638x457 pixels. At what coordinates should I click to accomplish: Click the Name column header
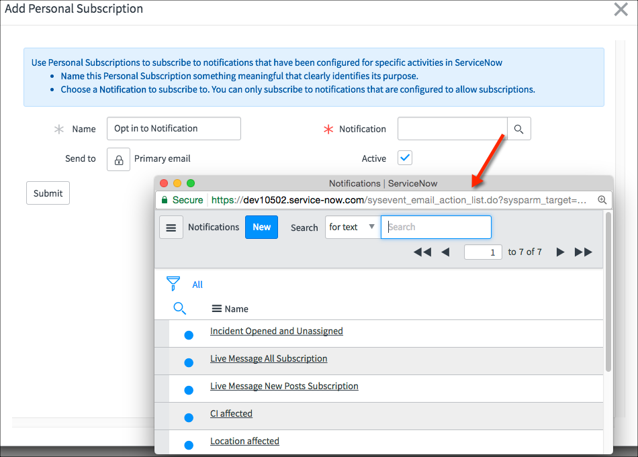(236, 309)
